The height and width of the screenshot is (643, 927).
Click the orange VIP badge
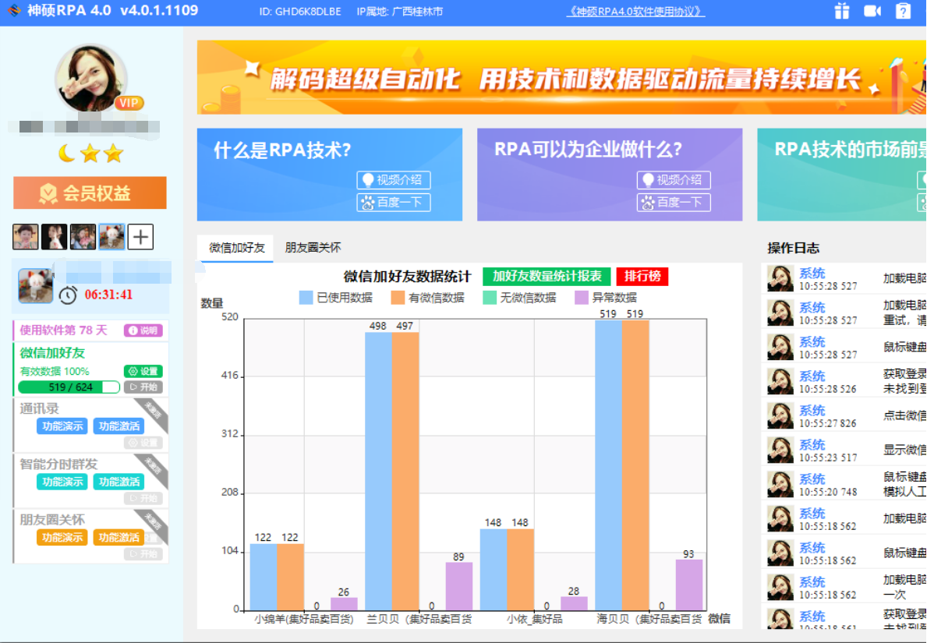129,103
